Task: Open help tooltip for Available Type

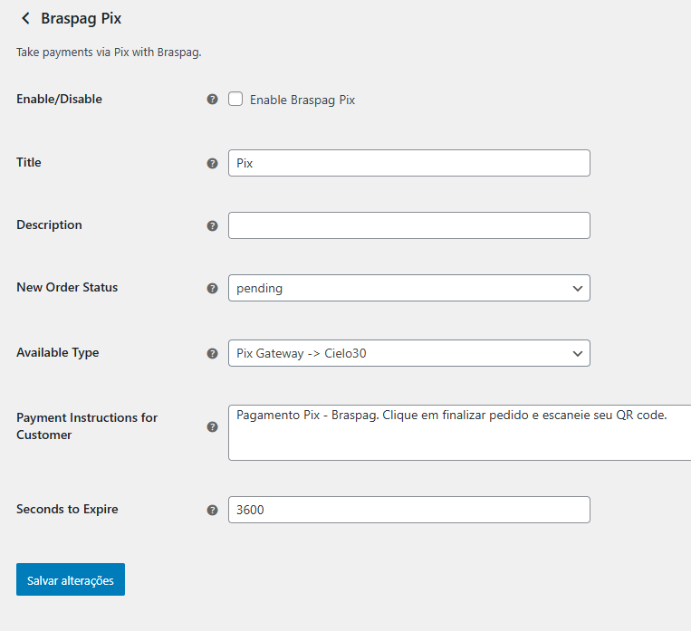Action: (213, 353)
